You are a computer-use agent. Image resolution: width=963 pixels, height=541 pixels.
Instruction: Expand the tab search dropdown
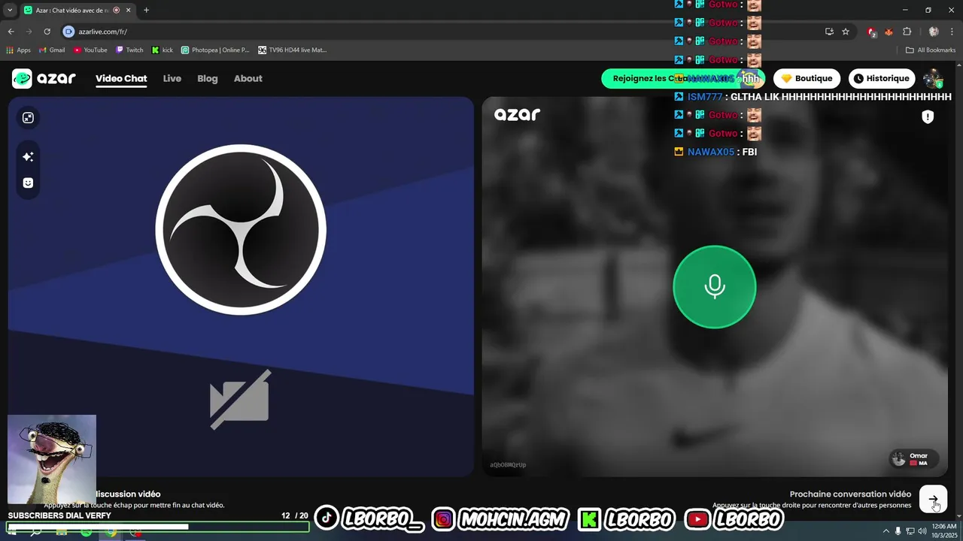coord(10,11)
